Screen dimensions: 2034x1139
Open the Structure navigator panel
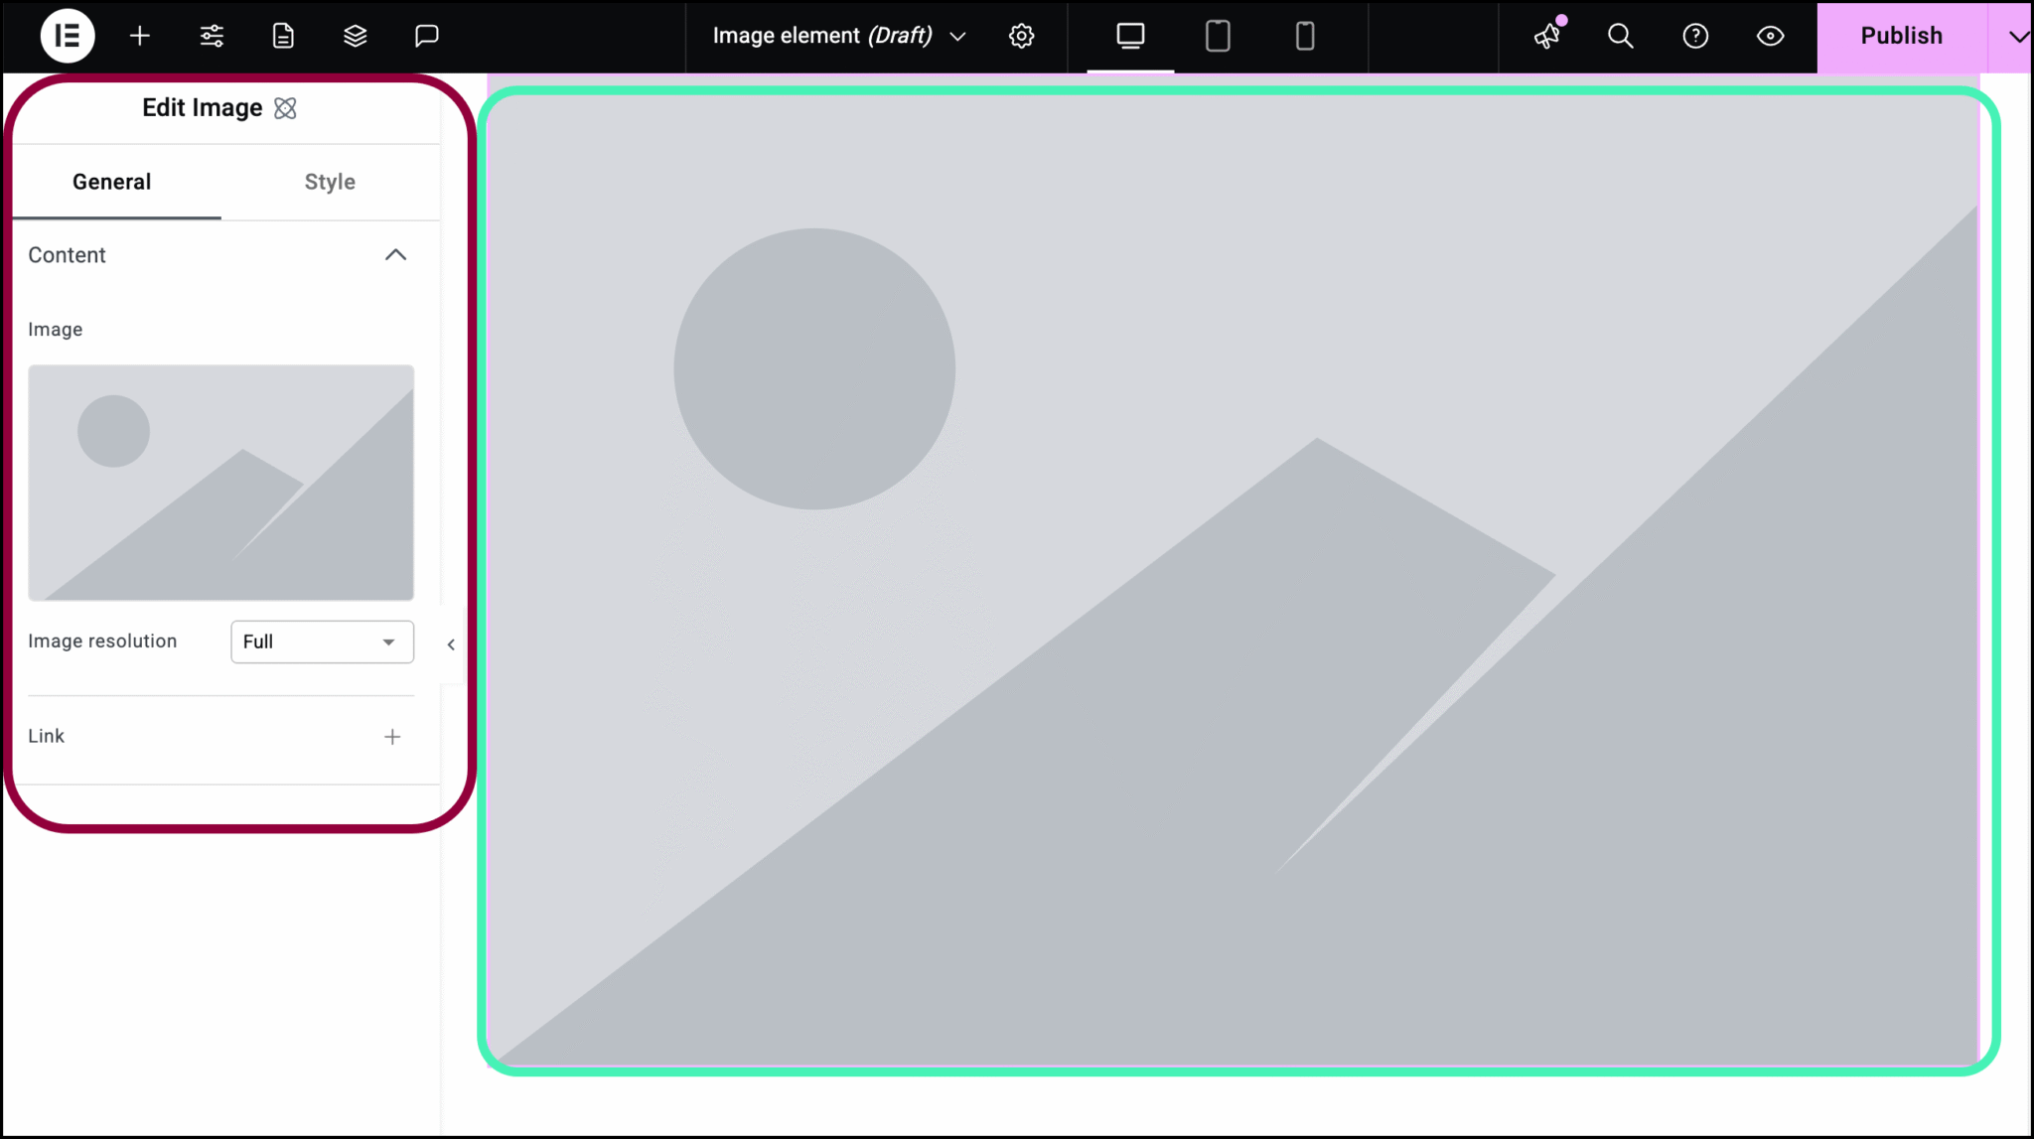[355, 36]
